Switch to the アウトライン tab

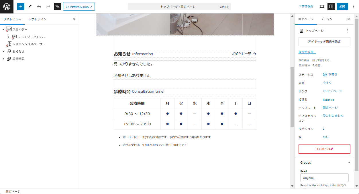pyautogui.click(x=37, y=19)
